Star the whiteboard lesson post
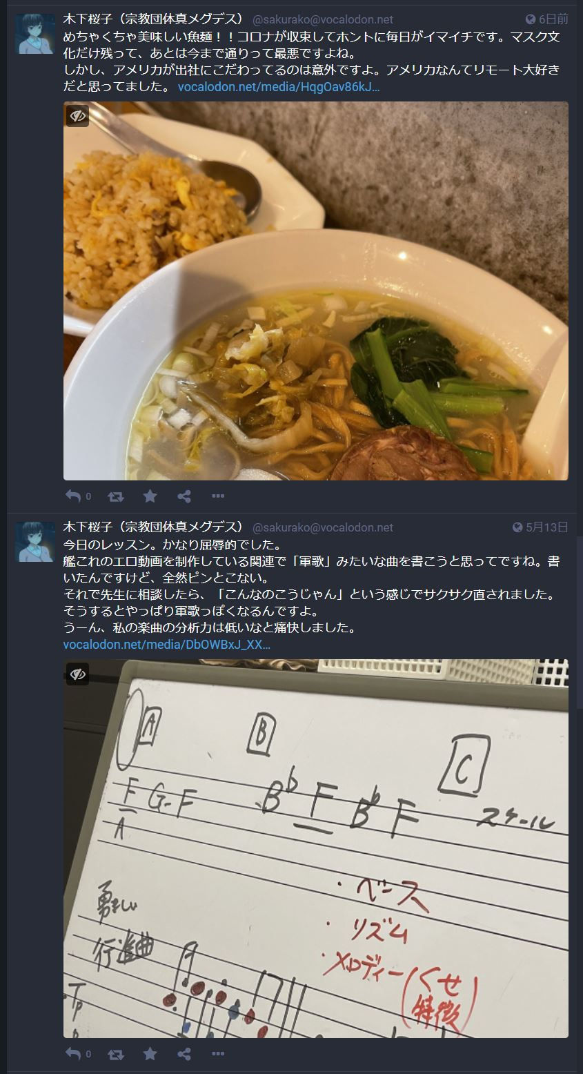Screen dimensions: 583x1074 point(150,1053)
